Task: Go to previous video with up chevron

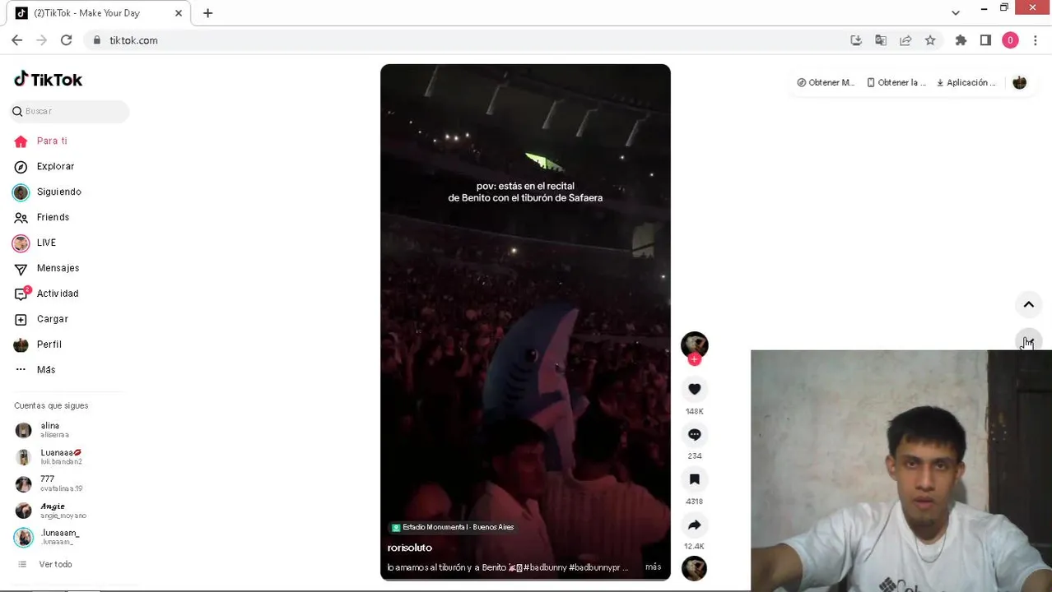Action: 1028,304
